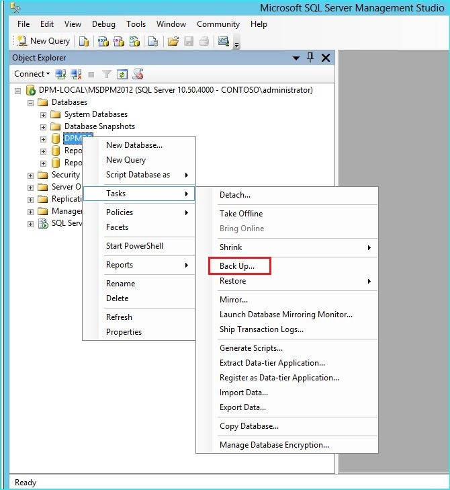The width and height of the screenshot is (450, 490).
Task: Click the Analysis Services MDX Query icon
Action: [103, 41]
